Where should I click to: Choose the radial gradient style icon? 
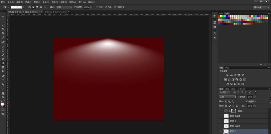tap(33, 7)
